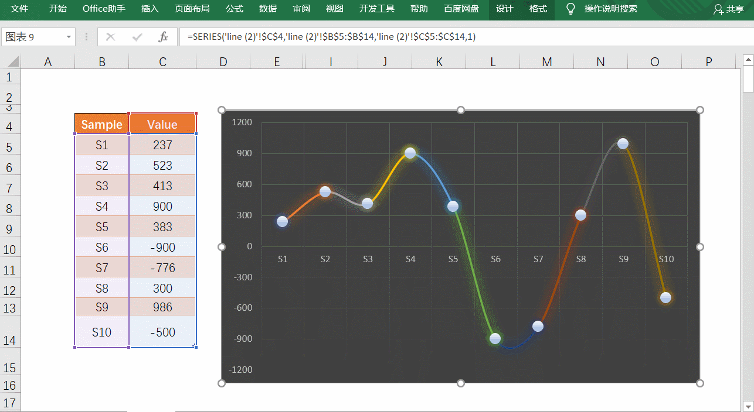This screenshot has height=412, width=754.
Task: Click the formula bar Enter checkmark icon
Action: [x=137, y=37]
